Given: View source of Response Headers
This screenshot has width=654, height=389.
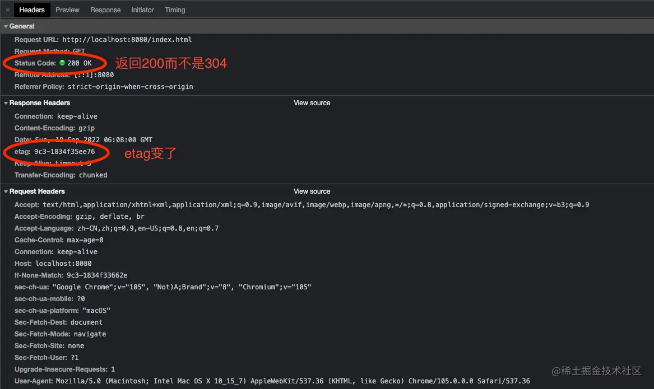Looking at the screenshot, I should pos(312,103).
